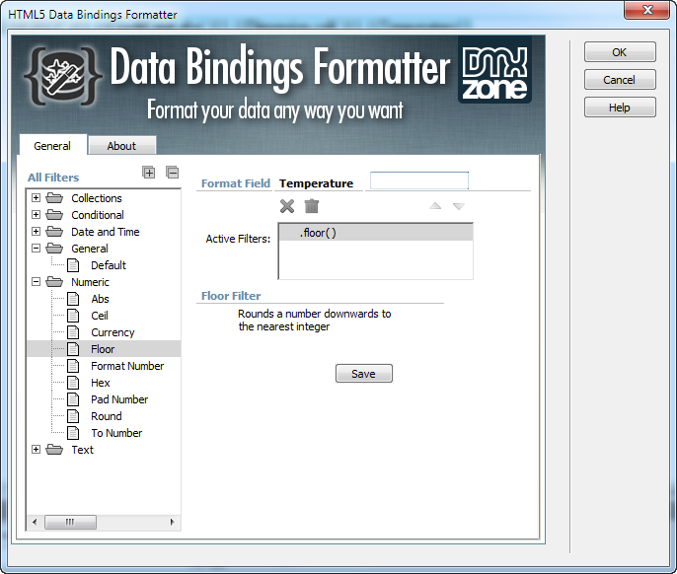Viewport: 677px width, 574px height.
Task: Collapse the General tree node
Action: pos(37,249)
